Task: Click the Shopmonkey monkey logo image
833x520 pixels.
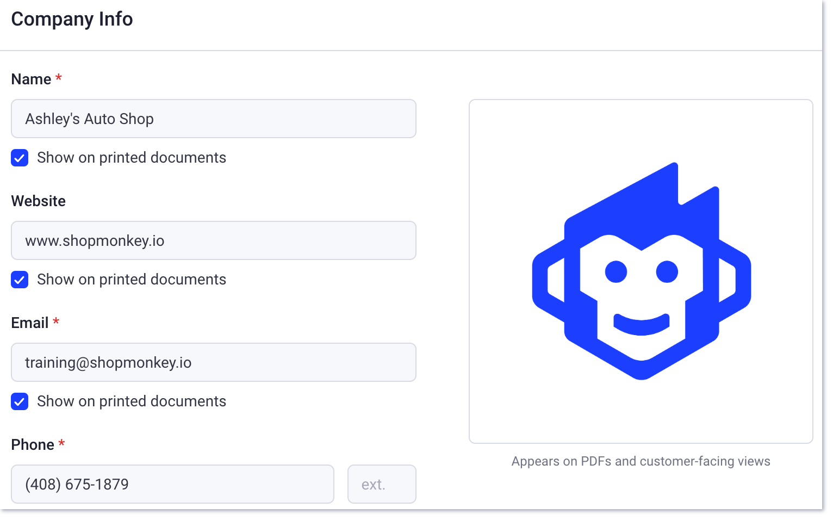Action: 641,271
